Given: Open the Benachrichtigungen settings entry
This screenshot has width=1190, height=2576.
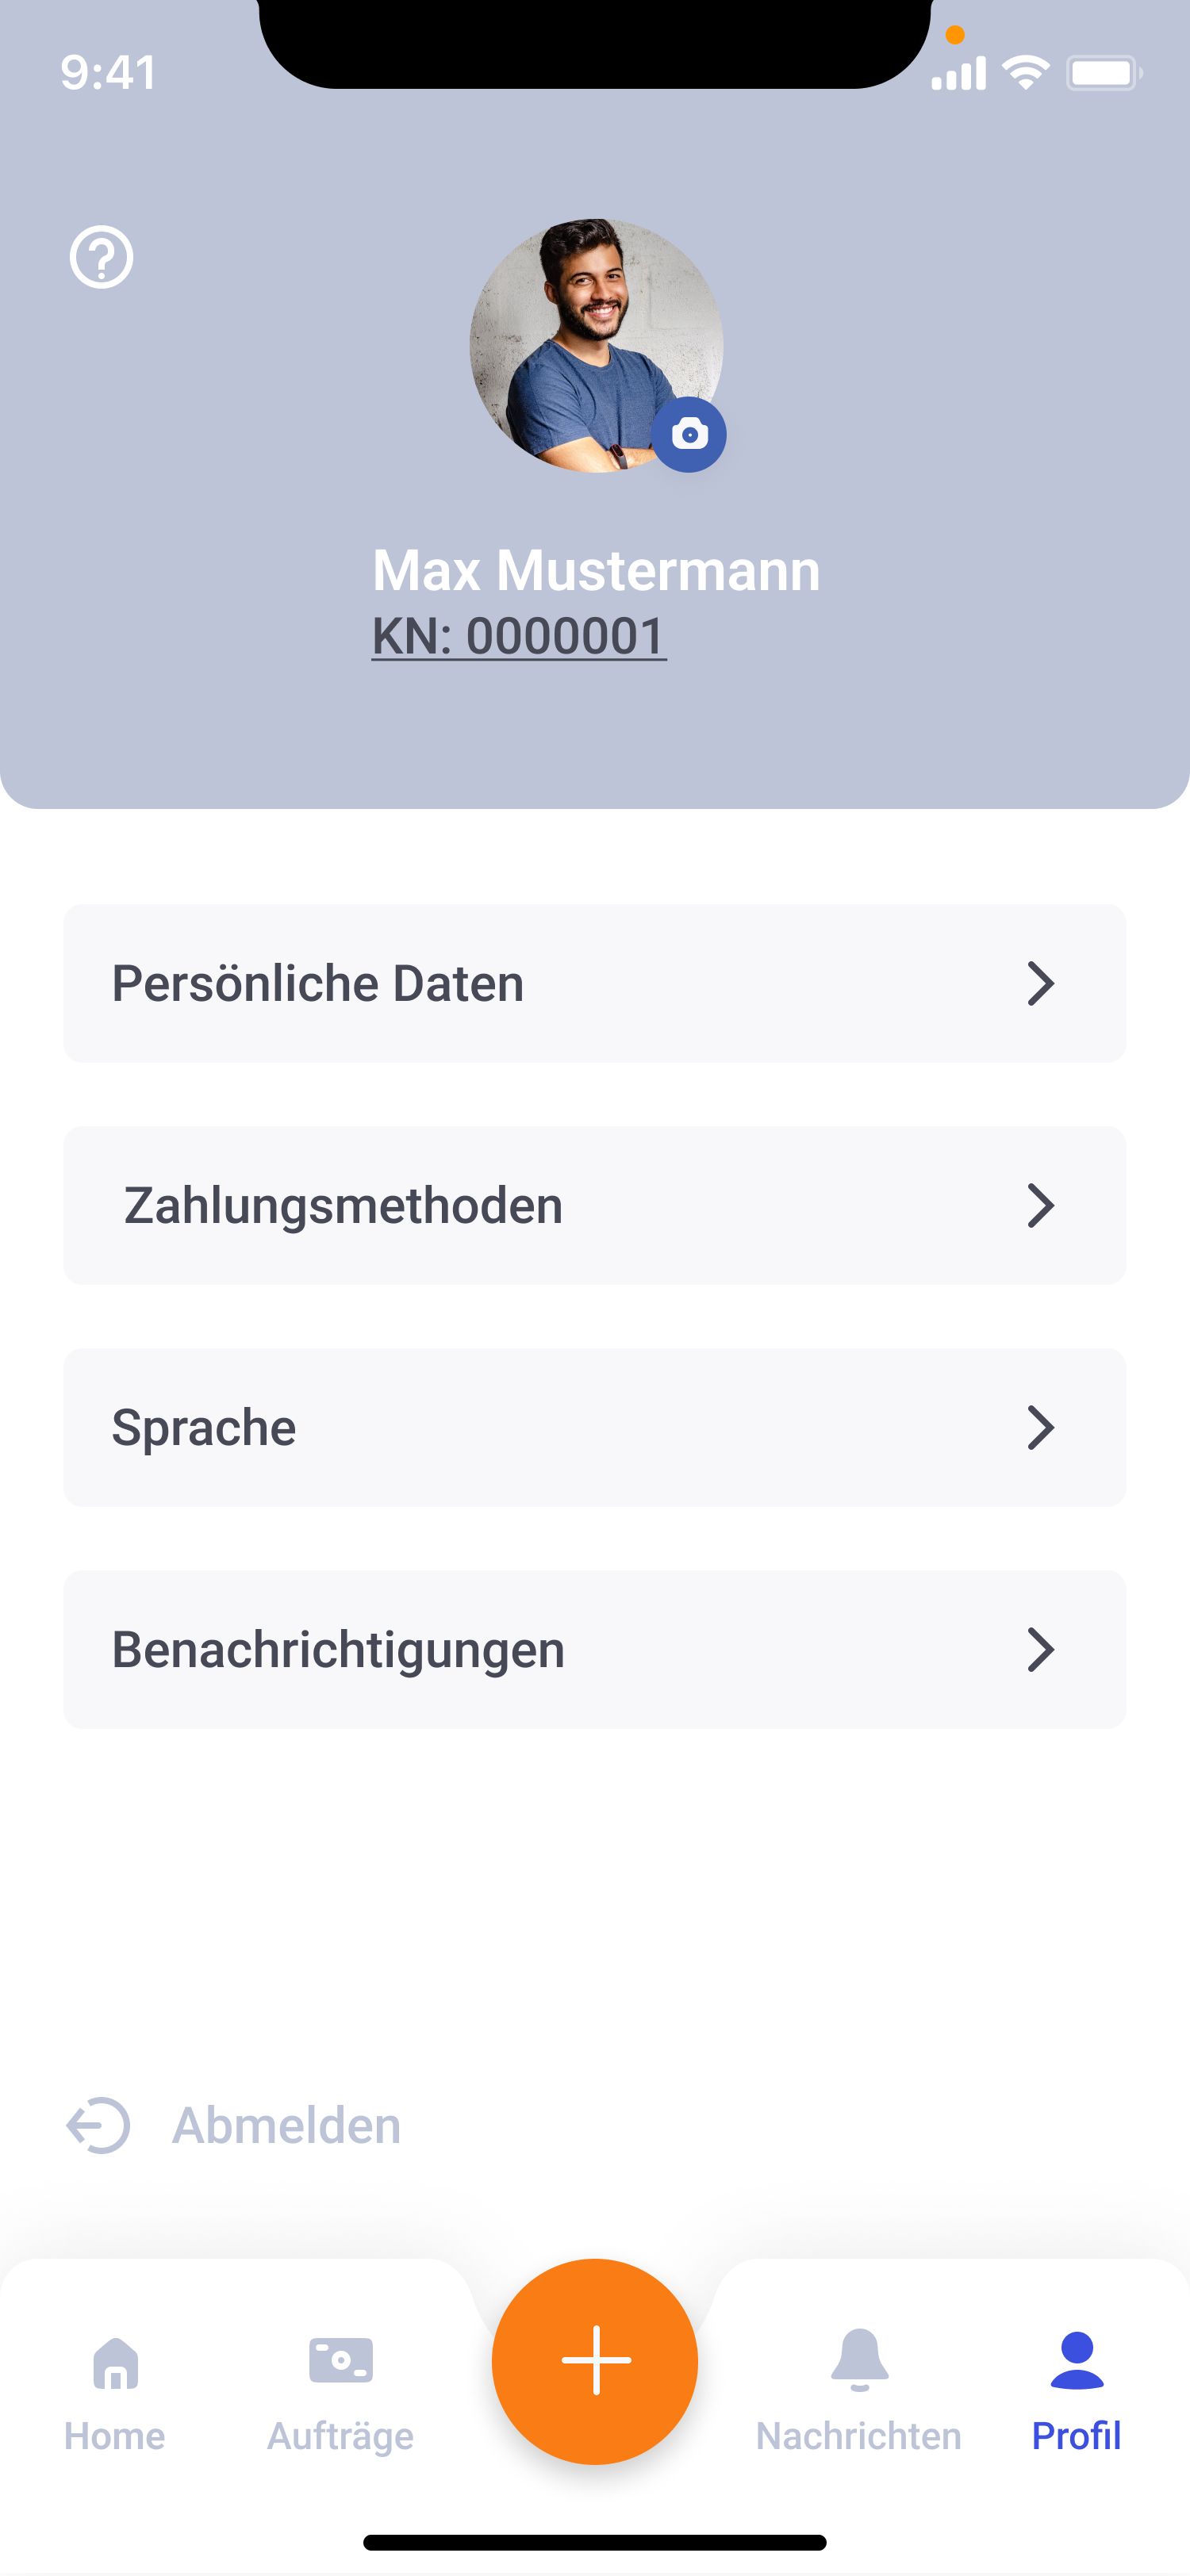Looking at the screenshot, I should coord(338,1650).
